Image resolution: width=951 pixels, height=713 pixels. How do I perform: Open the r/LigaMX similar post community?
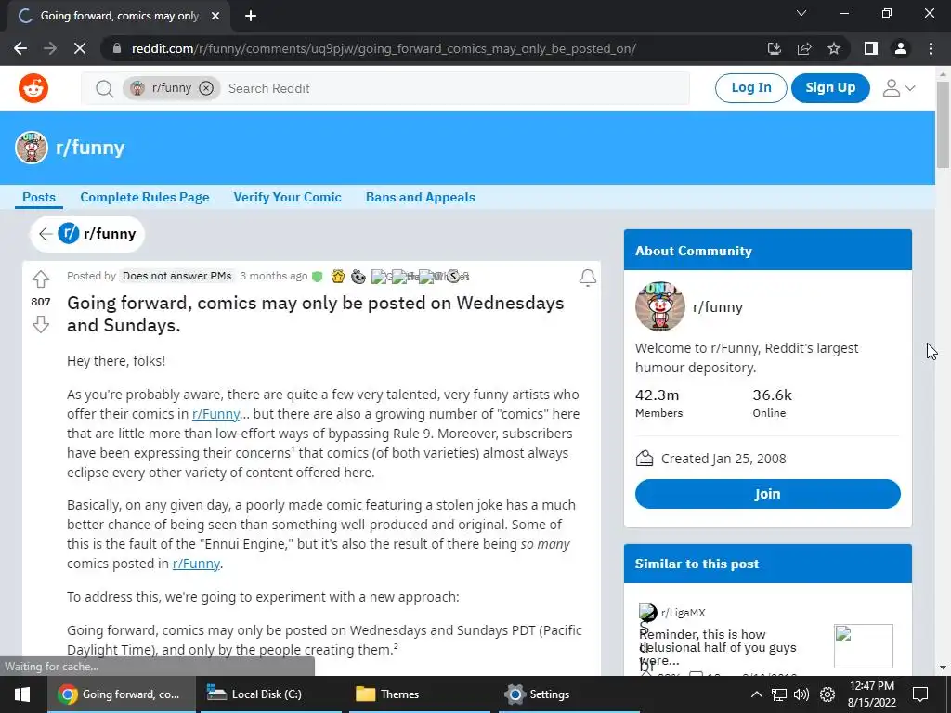(x=683, y=613)
